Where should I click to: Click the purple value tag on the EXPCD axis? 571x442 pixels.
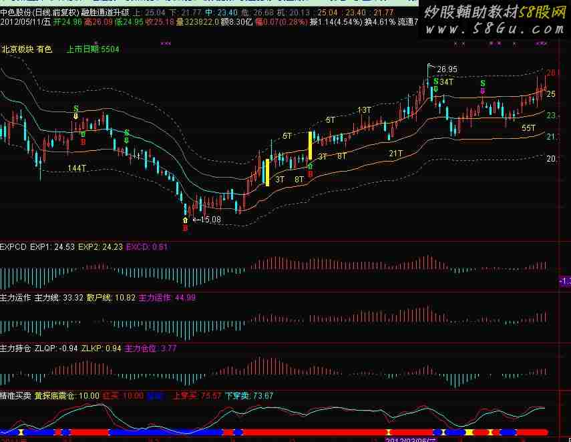coord(565,281)
